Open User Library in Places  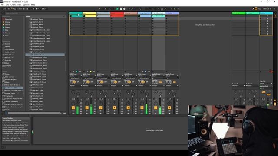point(10,77)
